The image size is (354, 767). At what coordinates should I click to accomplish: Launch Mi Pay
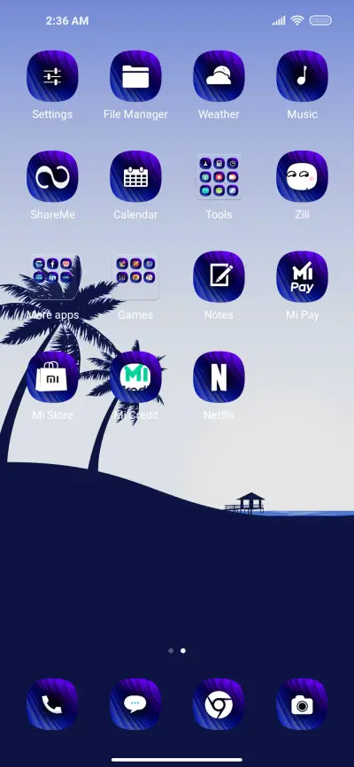coord(302,277)
